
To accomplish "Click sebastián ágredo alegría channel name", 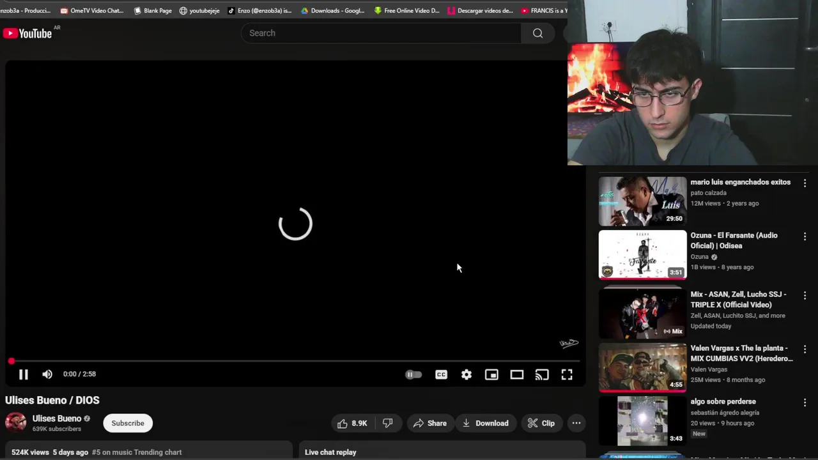I will [725, 413].
